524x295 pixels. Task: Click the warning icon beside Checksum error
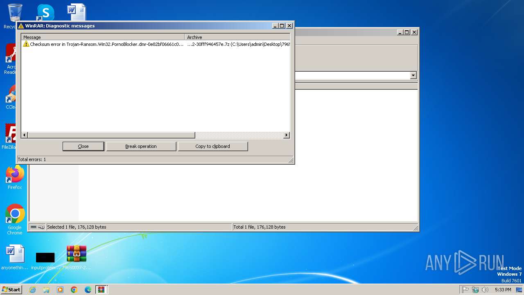(x=26, y=44)
